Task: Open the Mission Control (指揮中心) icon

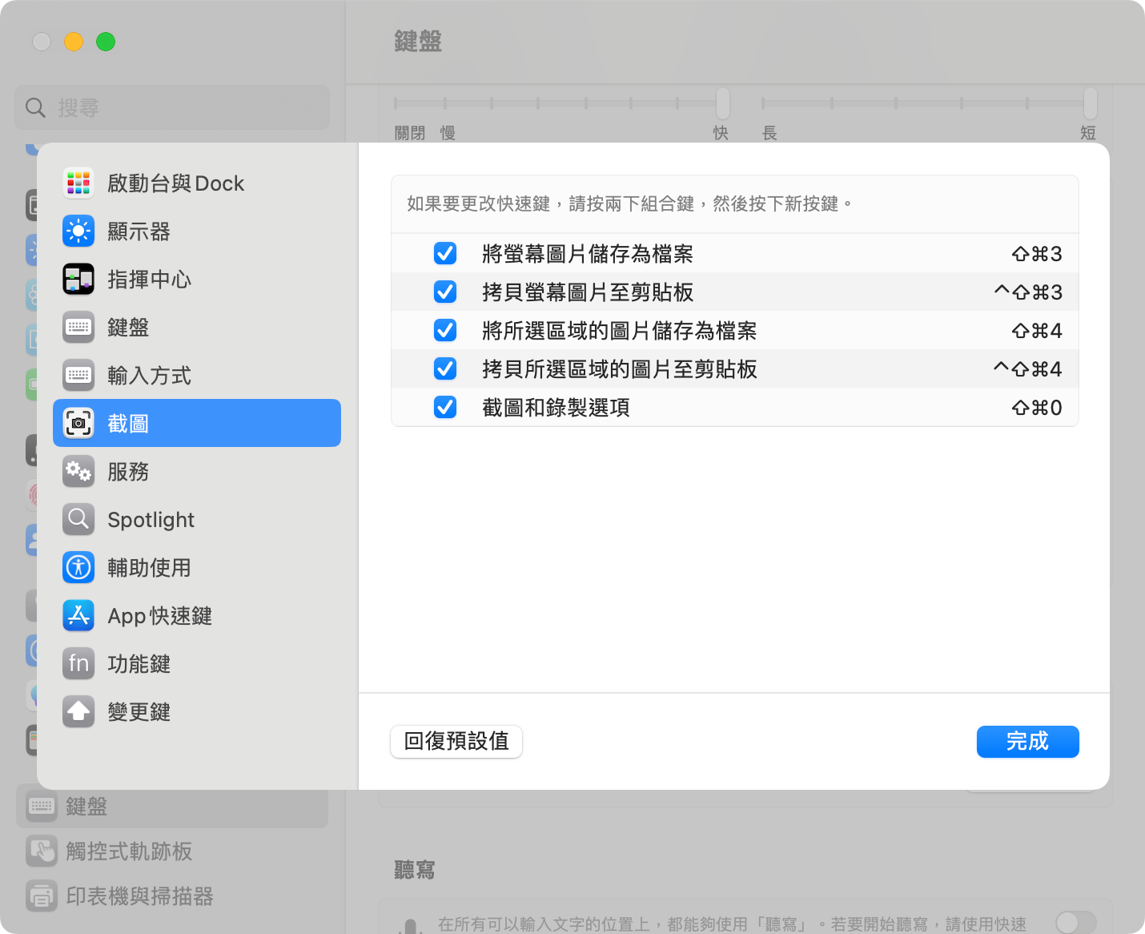Action: (78, 280)
